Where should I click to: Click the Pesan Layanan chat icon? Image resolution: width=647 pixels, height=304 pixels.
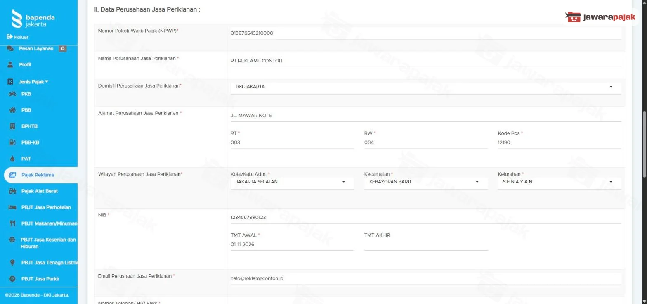pyautogui.click(x=11, y=48)
